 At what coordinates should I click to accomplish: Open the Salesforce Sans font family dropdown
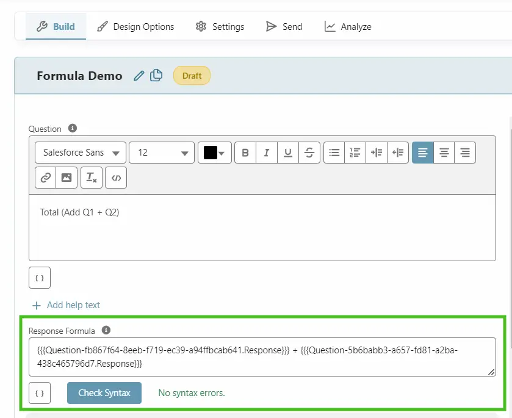point(80,153)
